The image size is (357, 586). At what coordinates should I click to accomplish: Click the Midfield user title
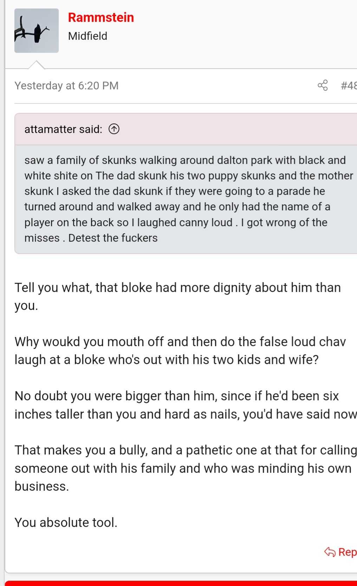pos(87,36)
